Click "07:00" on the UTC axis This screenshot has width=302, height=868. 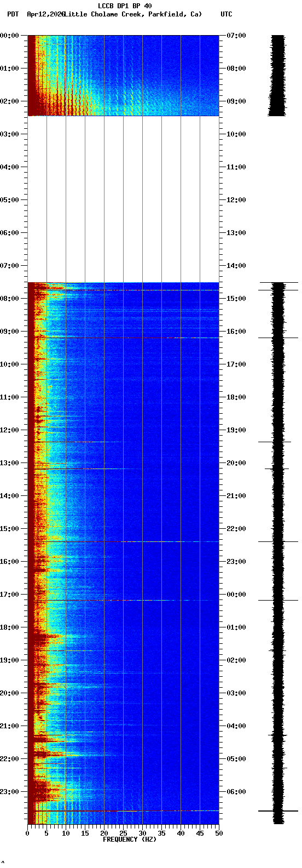236,36
